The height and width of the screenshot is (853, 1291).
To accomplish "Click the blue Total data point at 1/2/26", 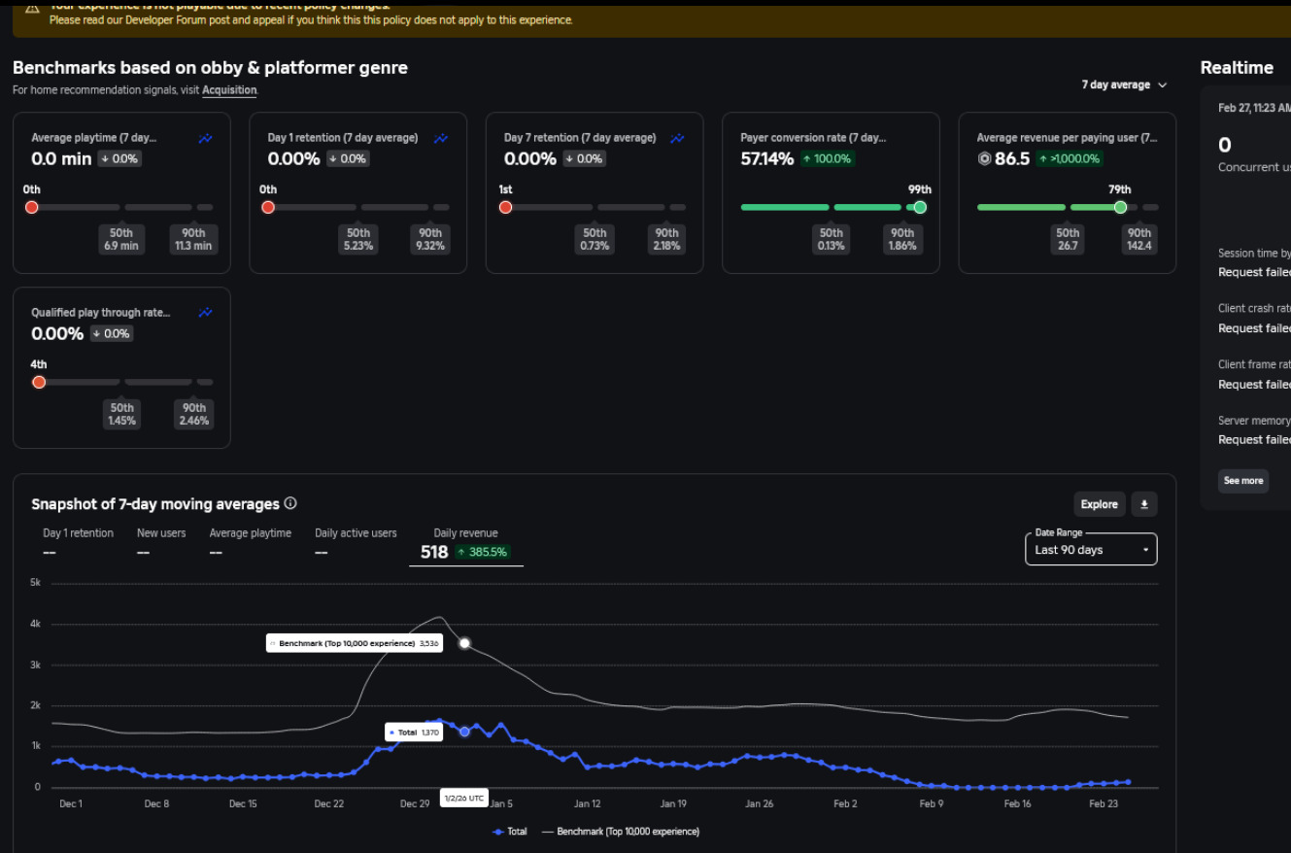I will (464, 732).
